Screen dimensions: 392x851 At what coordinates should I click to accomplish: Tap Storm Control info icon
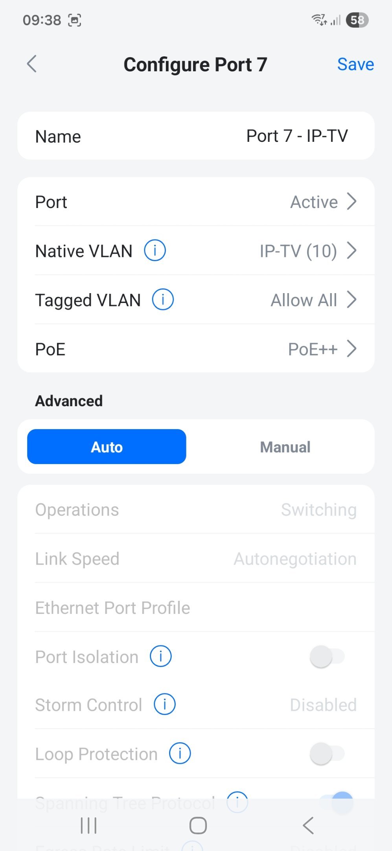pyautogui.click(x=165, y=704)
